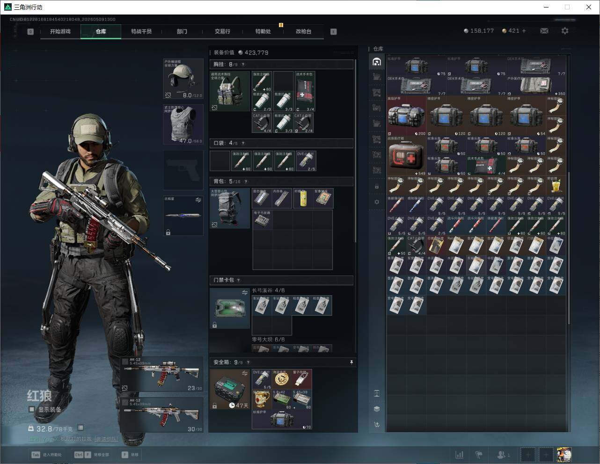Click the first squad plus slot
The width and height of the screenshot is (600, 464).
(528, 455)
